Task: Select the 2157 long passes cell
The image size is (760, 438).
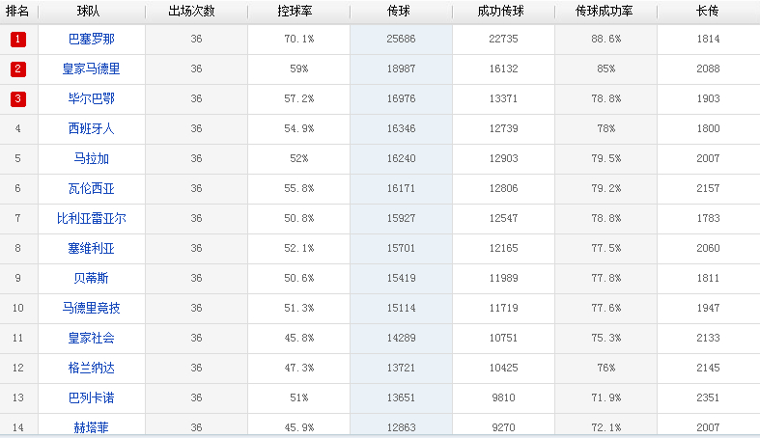Action: 708,189
